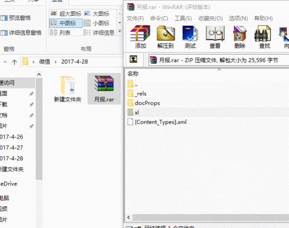Select the 中图标 medium icons view
Viewport: 289px width, 228px height.
pyautogui.click(x=65, y=23)
